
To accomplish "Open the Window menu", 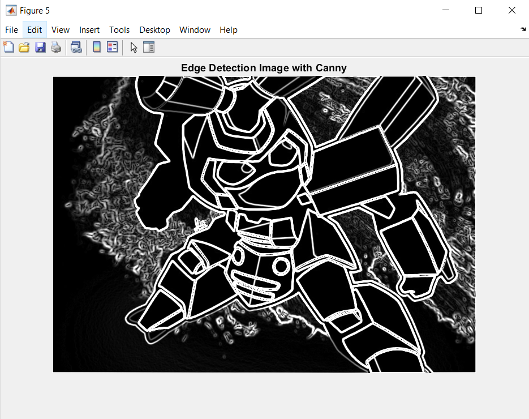I will point(195,29).
